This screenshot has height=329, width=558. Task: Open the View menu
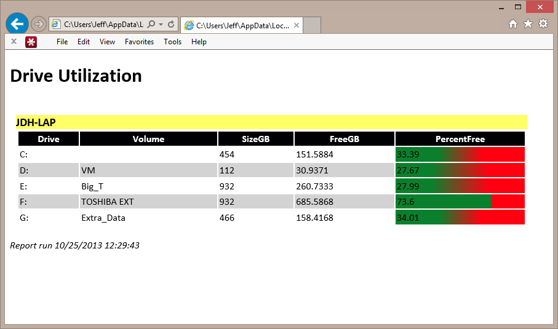click(x=107, y=42)
